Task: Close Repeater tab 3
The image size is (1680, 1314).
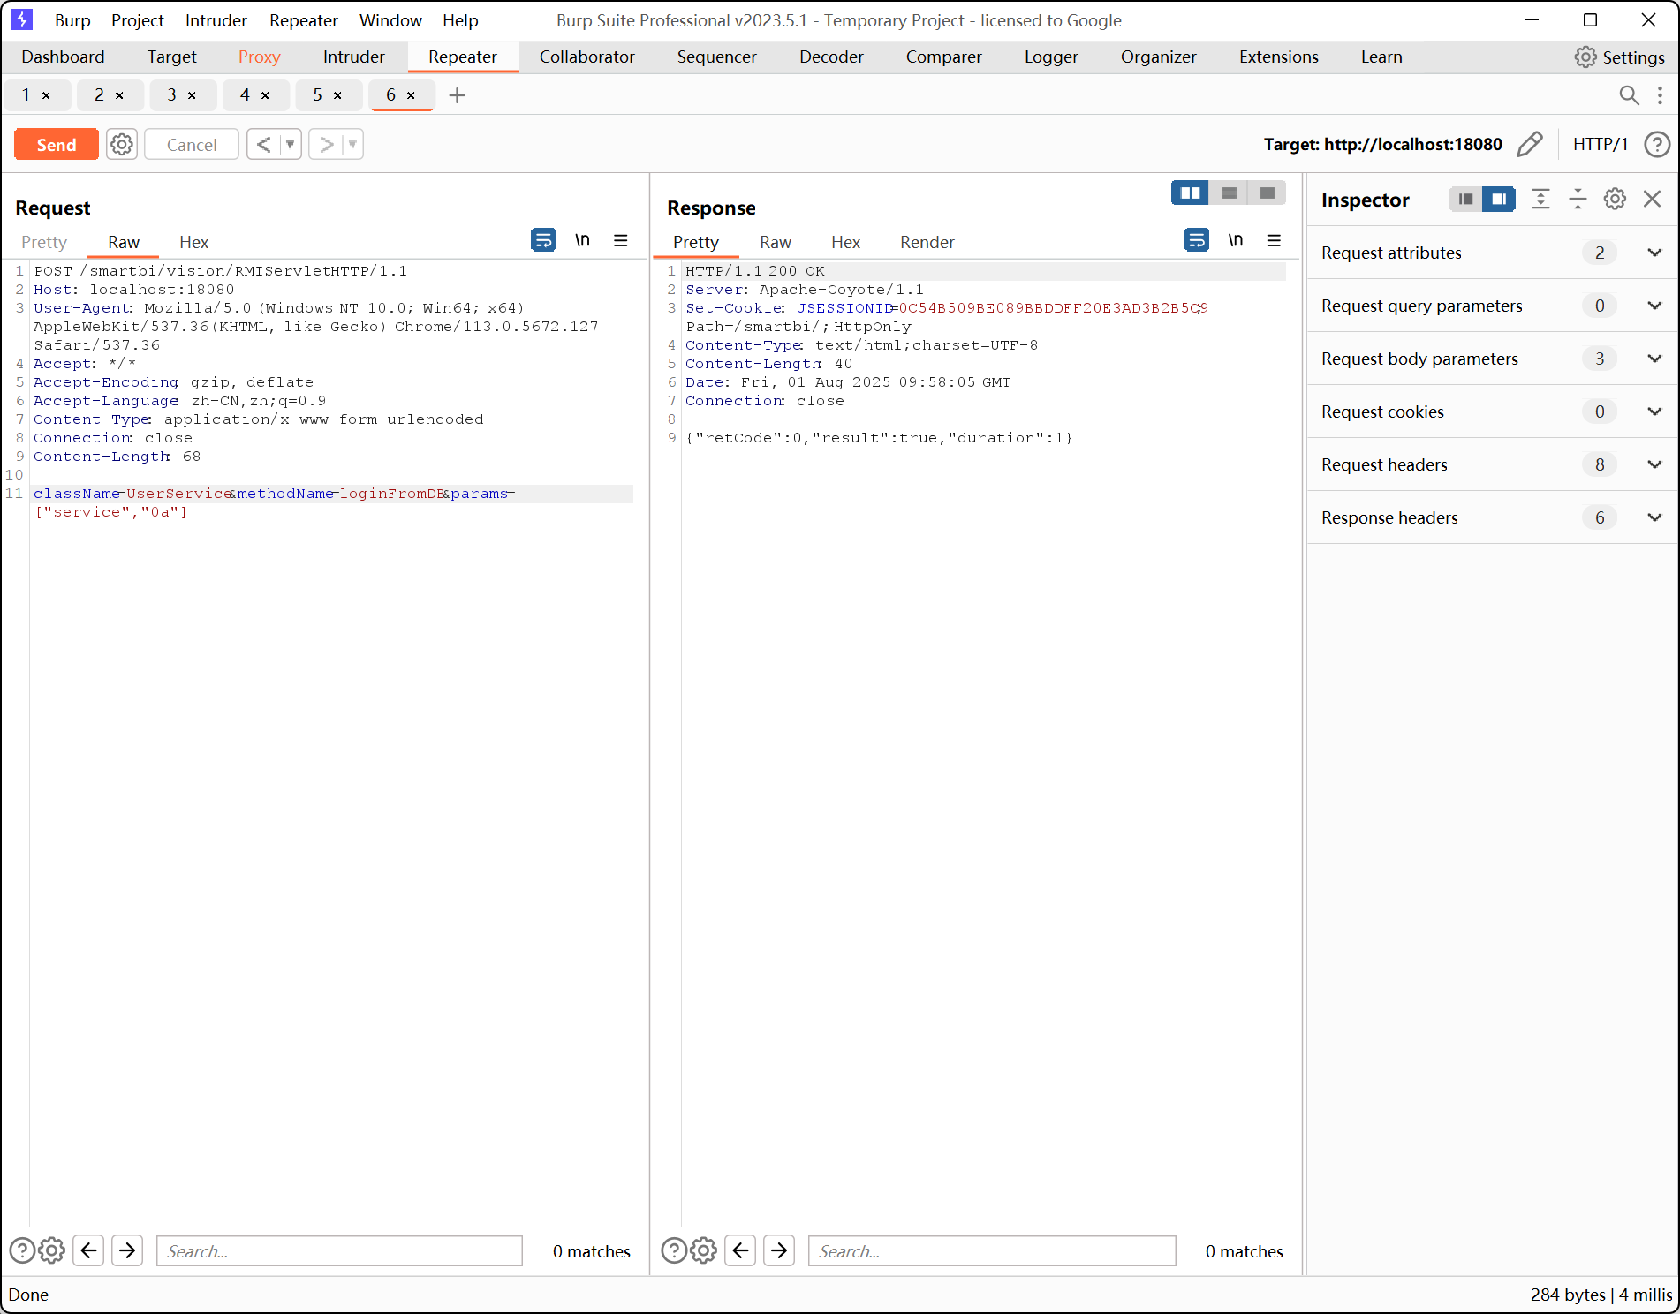Action: 192,95
